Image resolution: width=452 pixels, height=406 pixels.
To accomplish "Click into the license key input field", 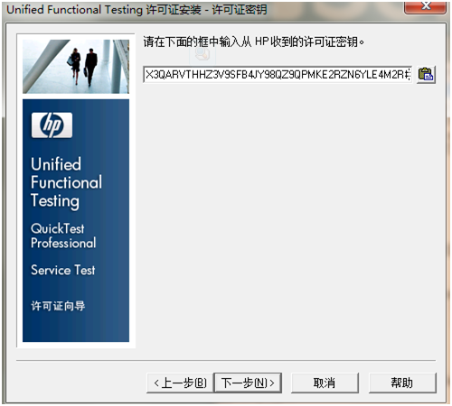I will tap(278, 75).
